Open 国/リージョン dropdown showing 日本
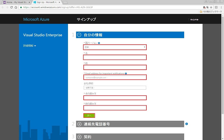Image resolution: width=224 pixels, height=140 pixels. point(115,47)
